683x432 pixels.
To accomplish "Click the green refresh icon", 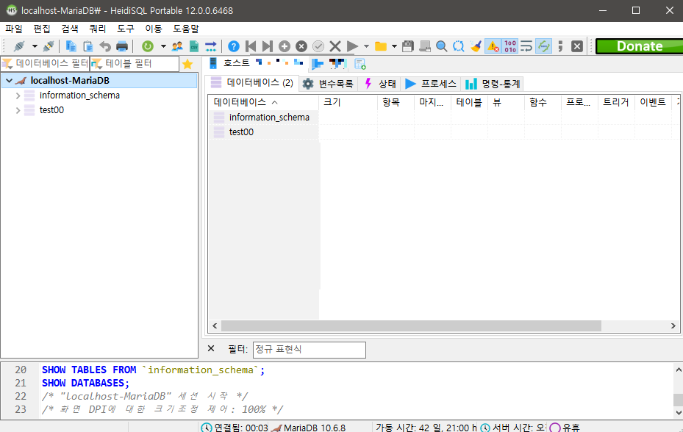I will click(x=148, y=46).
